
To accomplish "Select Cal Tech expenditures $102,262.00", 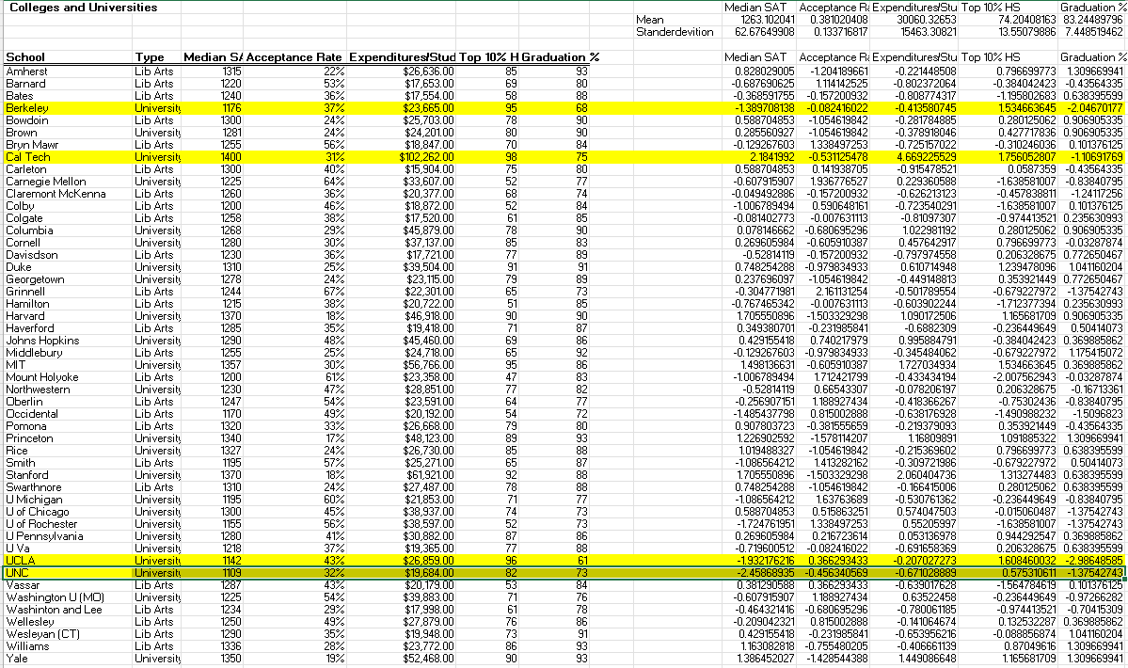I will pos(426,157).
